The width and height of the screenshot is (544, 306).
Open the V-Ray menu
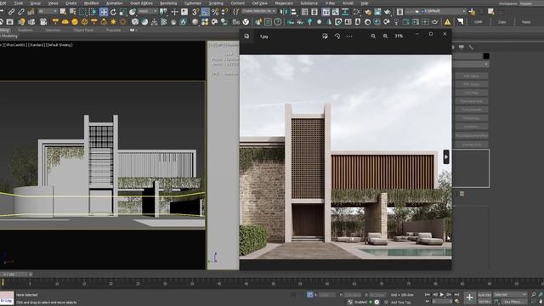tap(330, 3)
